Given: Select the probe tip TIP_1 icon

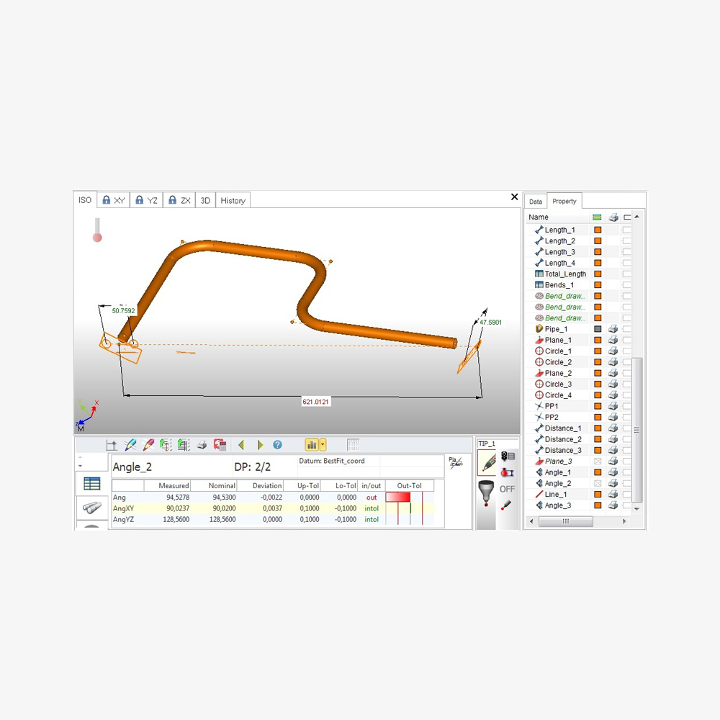Looking at the screenshot, I should coord(487,462).
